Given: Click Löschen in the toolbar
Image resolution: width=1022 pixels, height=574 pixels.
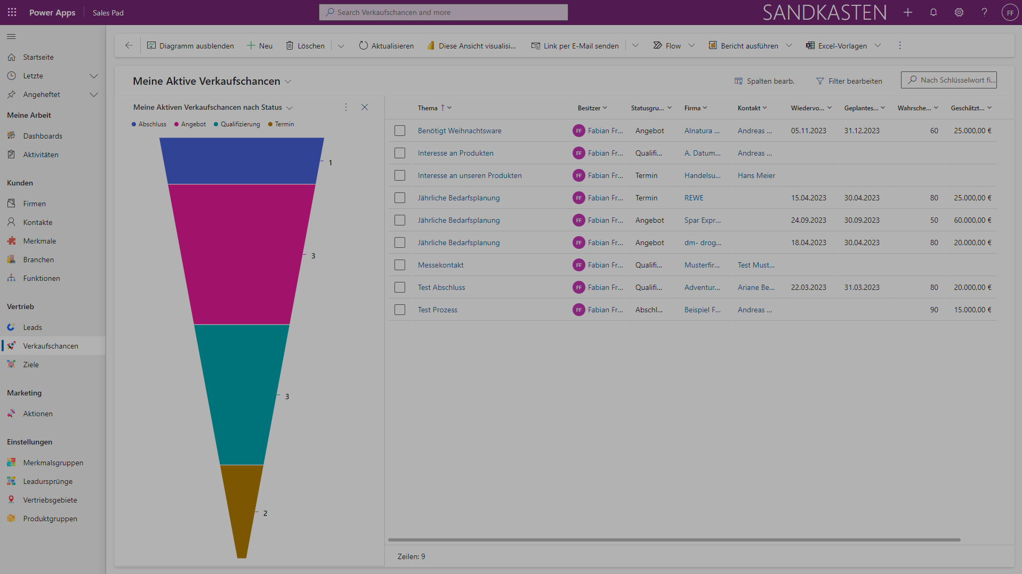Looking at the screenshot, I should coord(305,46).
